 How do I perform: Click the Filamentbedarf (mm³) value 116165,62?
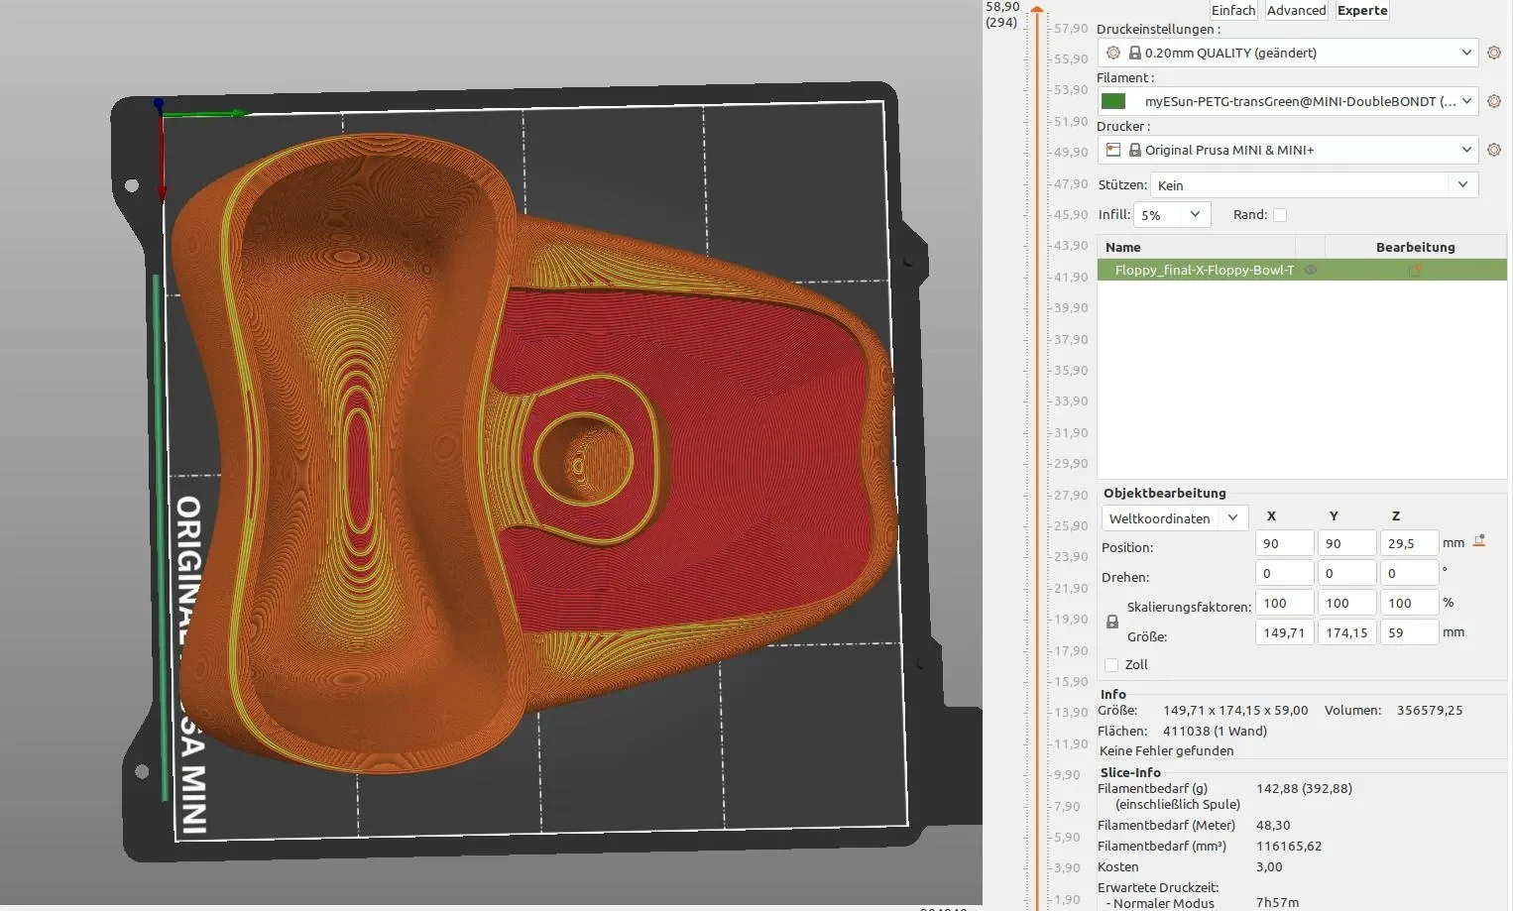pos(1289,846)
